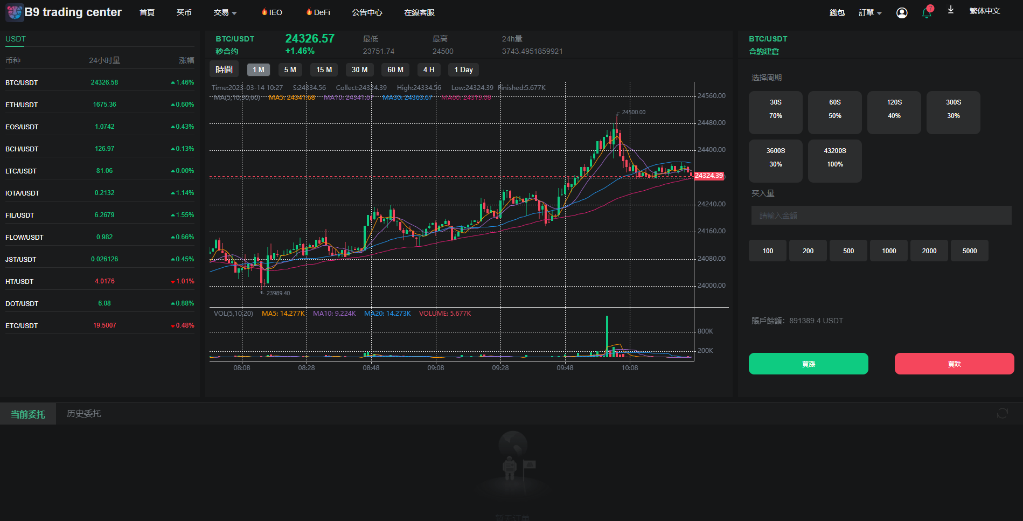Select the 60S 50% period option

click(x=834, y=112)
